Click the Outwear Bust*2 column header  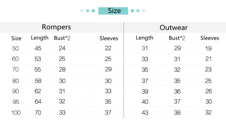pyautogui.click(x=177, y=38)
